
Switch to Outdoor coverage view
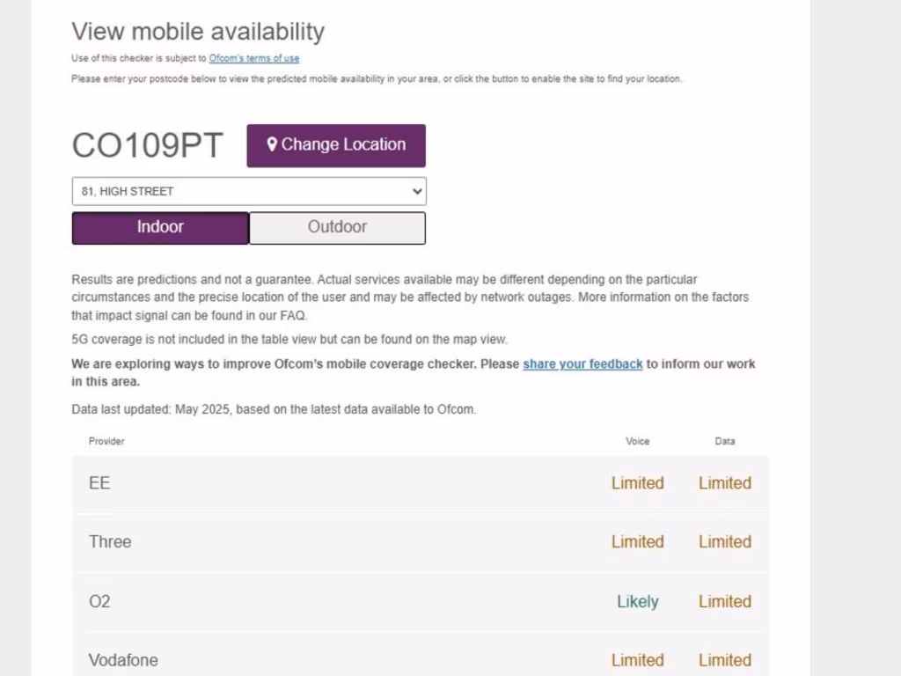point(337,227)
